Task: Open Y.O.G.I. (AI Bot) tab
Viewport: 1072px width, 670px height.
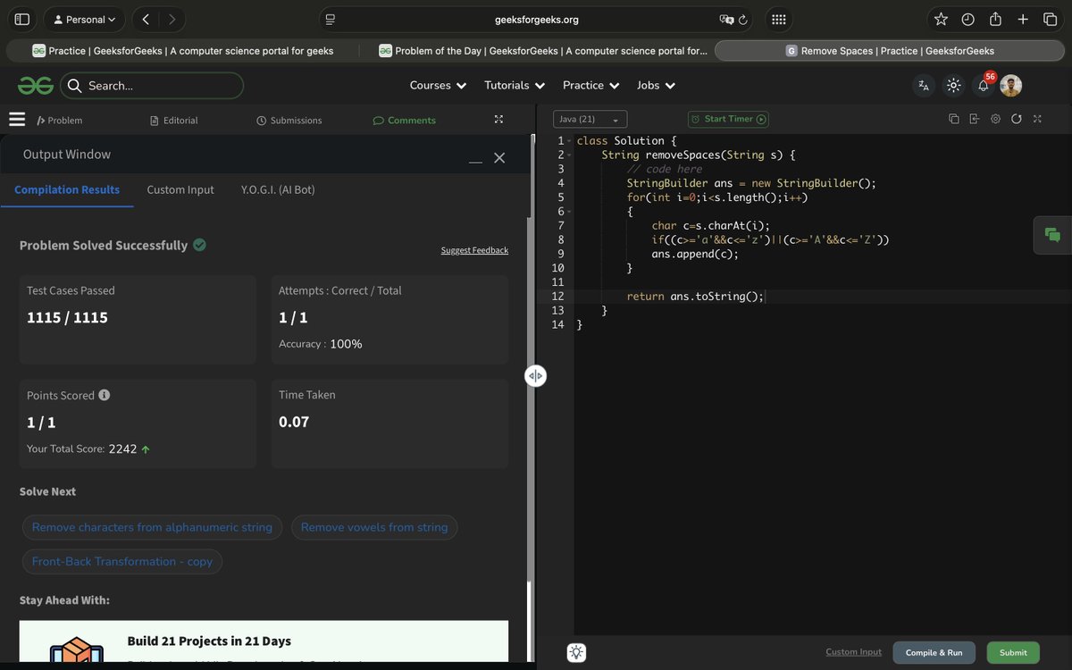Action: [x=278, y=189]
